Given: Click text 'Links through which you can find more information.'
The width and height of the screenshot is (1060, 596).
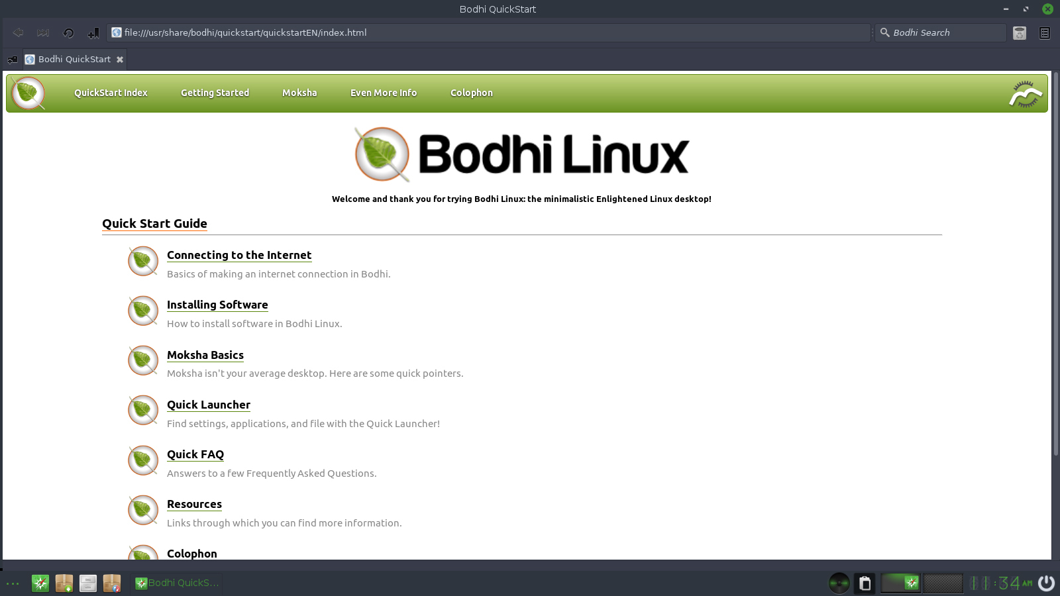Looking at the screenshot, I should point(284,523).
